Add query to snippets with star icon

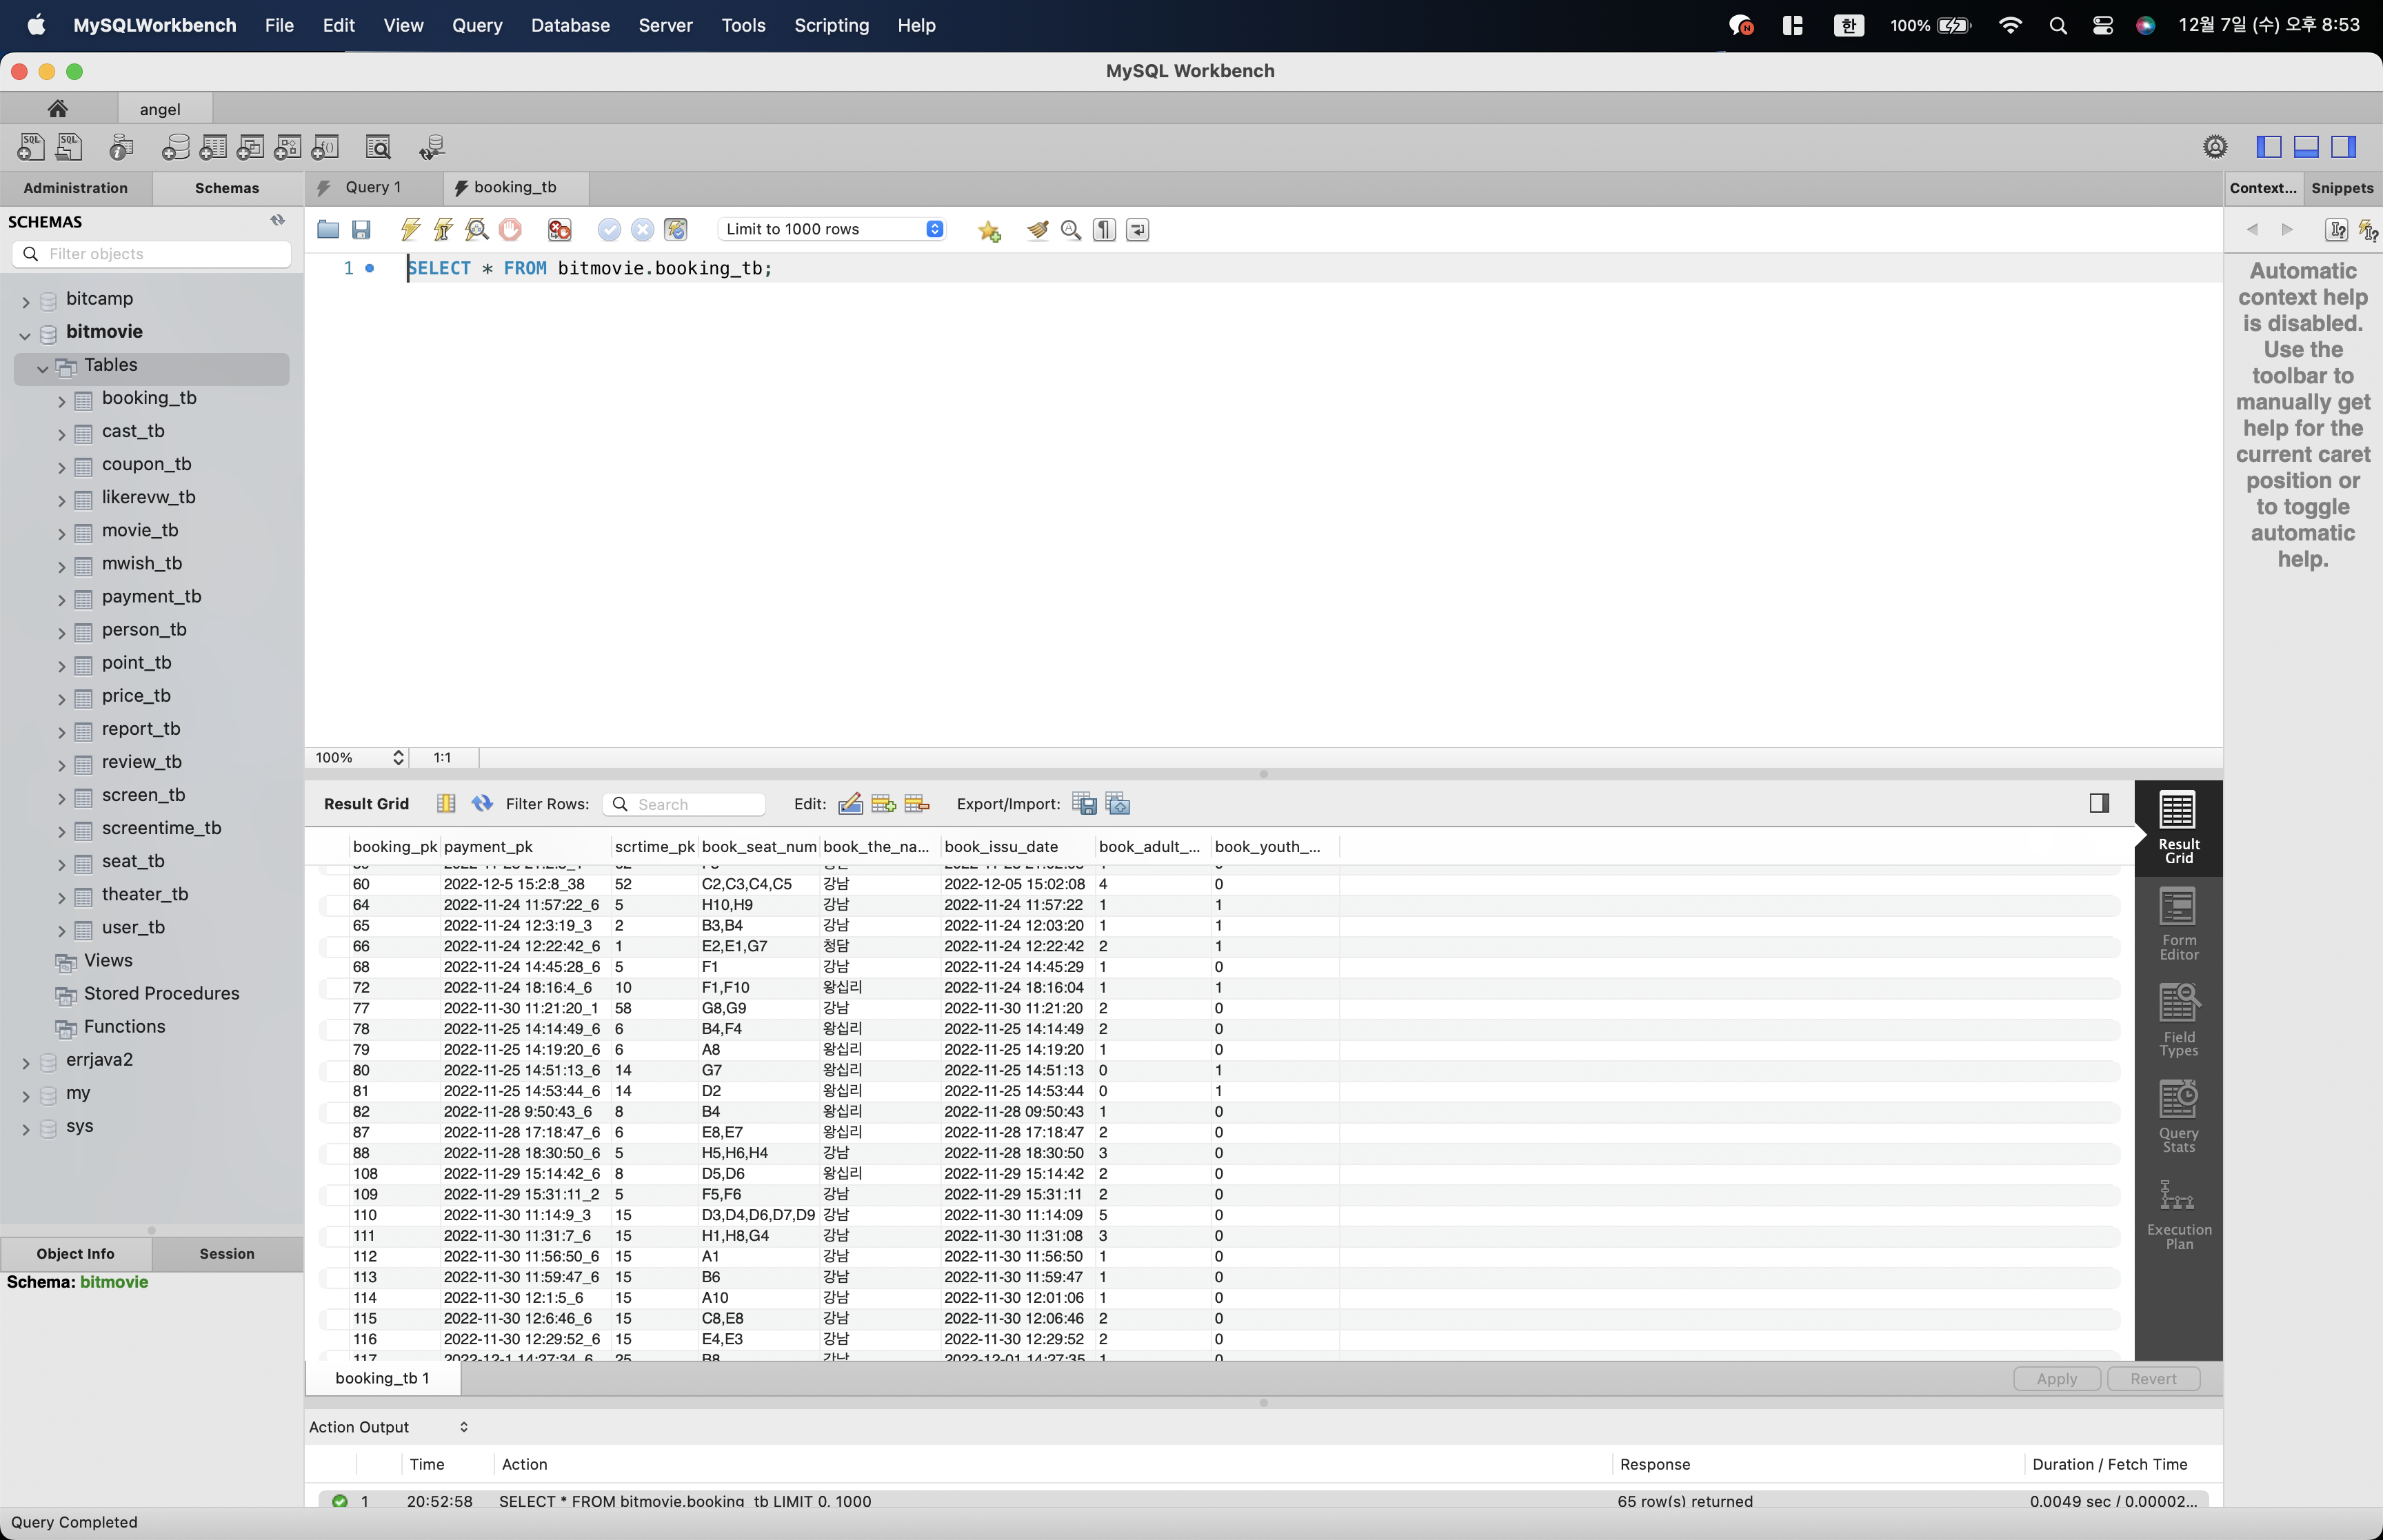[989, 231]
